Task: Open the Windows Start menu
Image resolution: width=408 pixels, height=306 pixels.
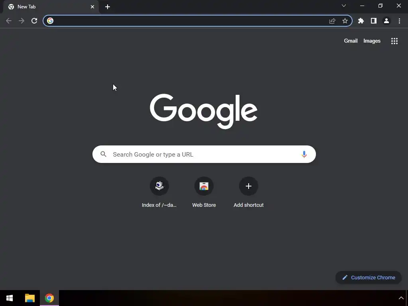Action: point(10,298)
